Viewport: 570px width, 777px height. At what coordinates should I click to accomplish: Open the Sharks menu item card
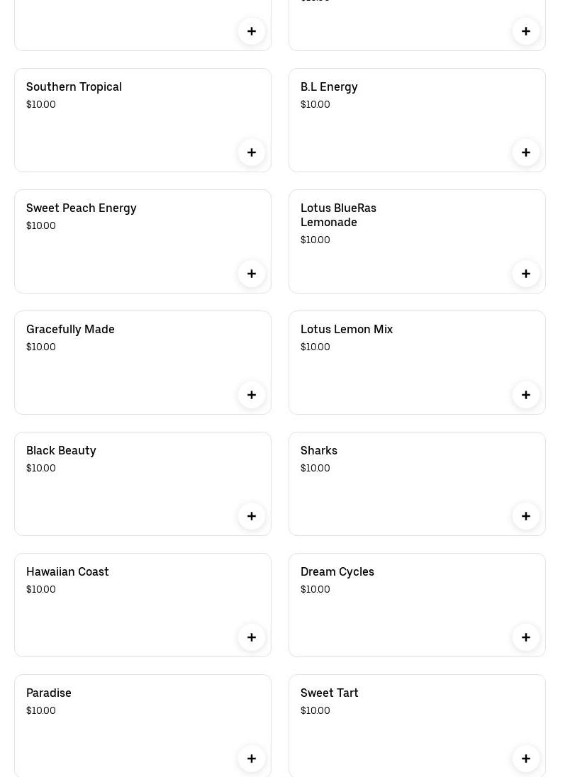point(404,489)
